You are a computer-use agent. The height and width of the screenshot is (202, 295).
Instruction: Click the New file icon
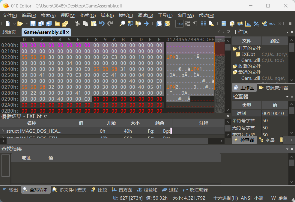tap(7, 23)
